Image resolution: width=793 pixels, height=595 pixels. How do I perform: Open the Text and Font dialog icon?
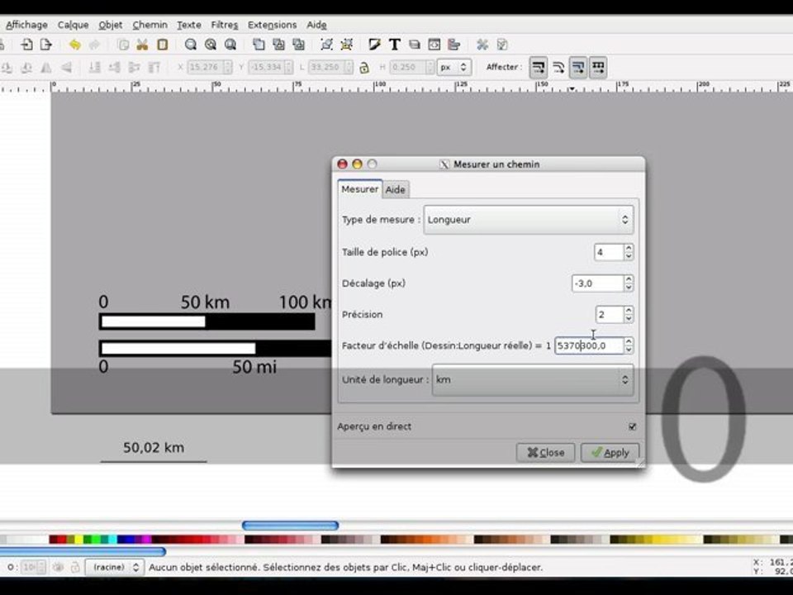395,45
